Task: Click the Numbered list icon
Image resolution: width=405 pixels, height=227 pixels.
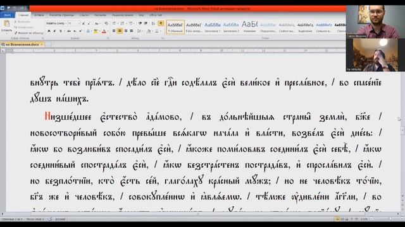Action: [122, 23]
